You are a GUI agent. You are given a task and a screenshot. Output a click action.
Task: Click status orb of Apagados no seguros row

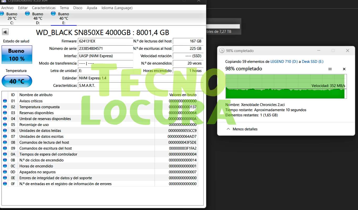[x=5, y=172]
